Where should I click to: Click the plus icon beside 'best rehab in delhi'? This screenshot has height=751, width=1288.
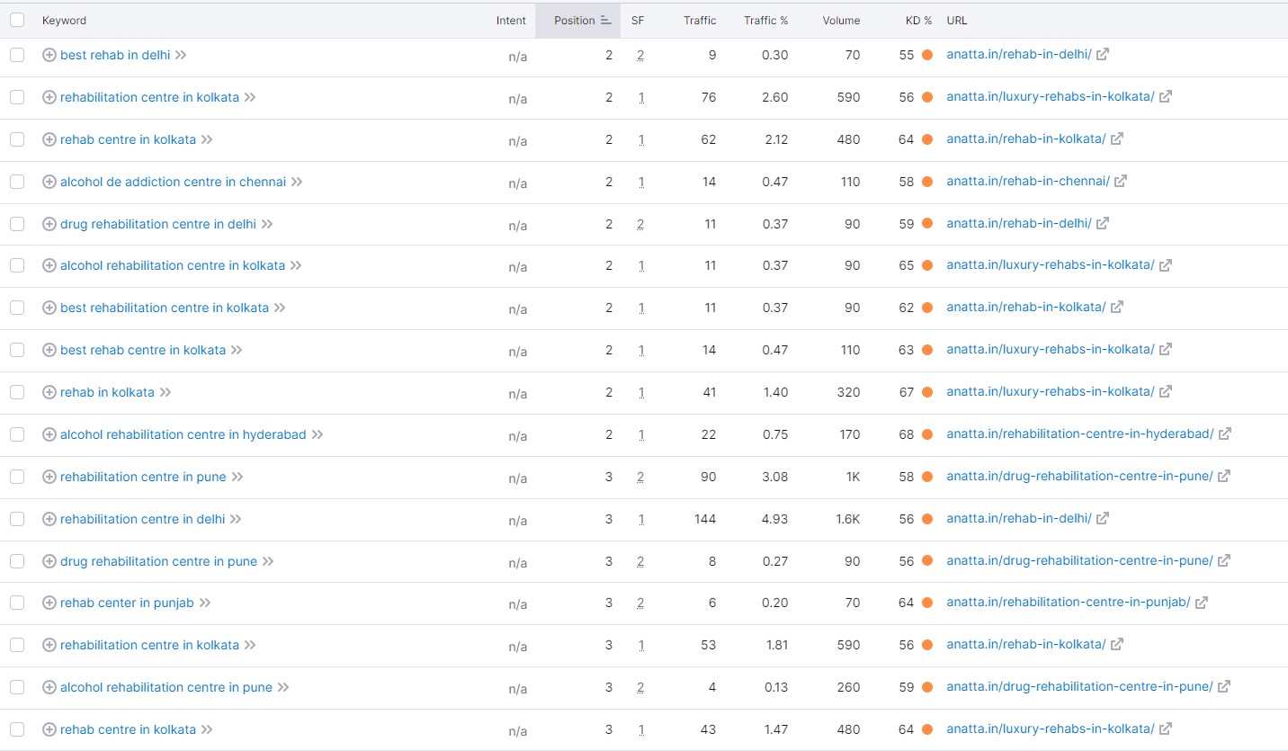49,55
